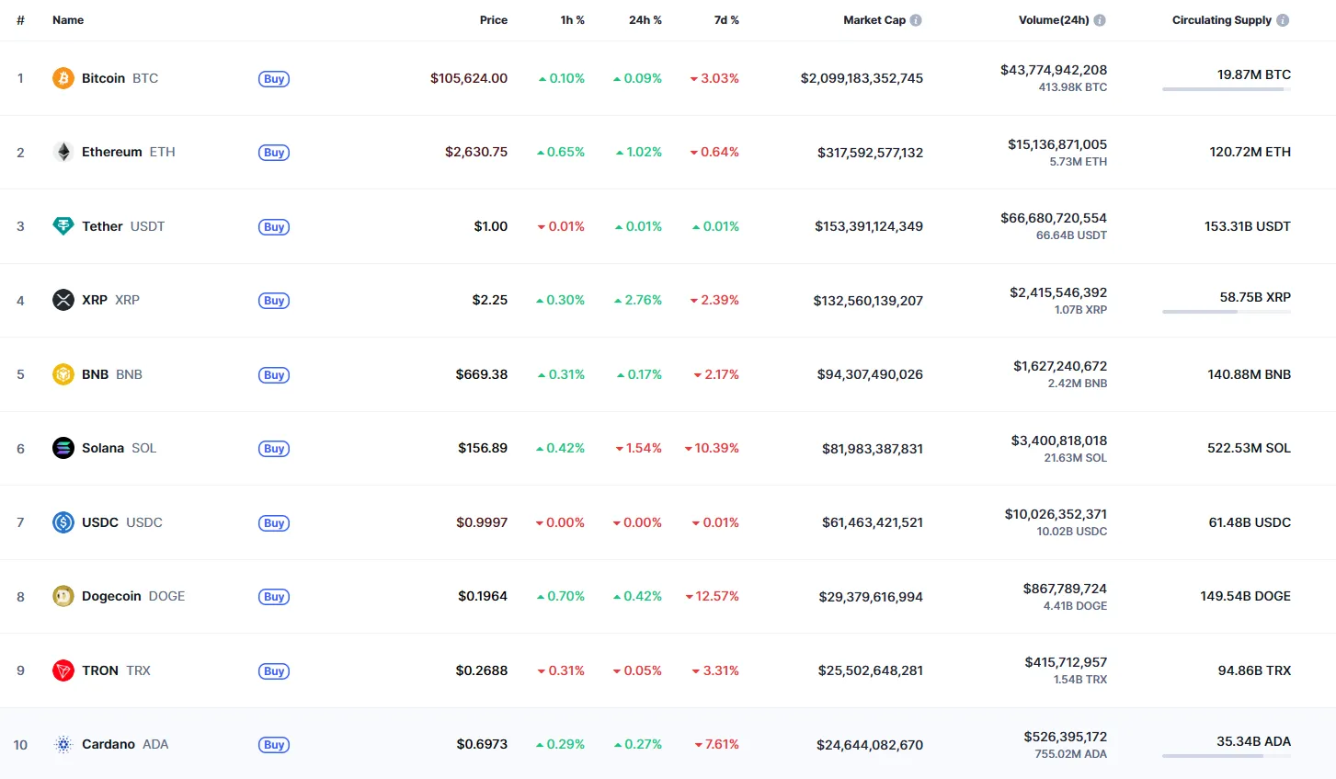Sort by the 24h % column header
The image size is (1336, 779).
click(x=645, y=20)
